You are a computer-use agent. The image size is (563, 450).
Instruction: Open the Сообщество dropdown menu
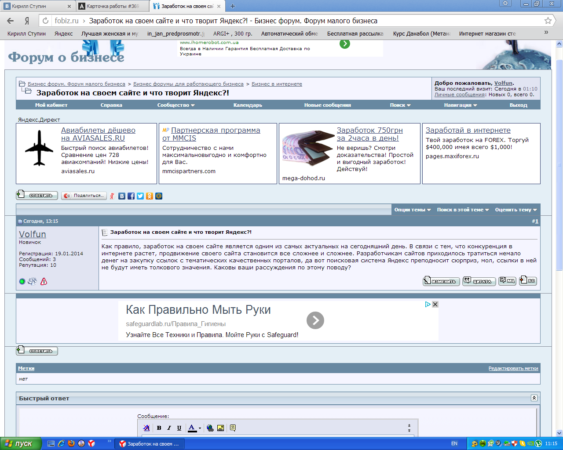tap(176, 105)
